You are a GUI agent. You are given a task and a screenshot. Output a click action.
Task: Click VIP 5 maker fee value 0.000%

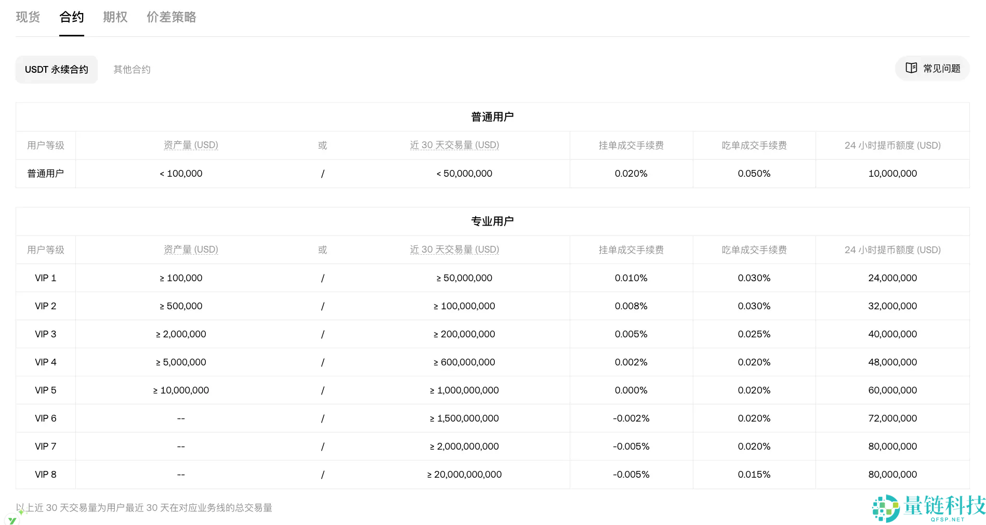(x=630, y=390)
